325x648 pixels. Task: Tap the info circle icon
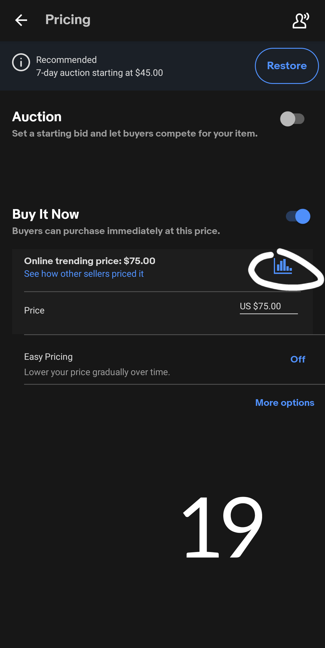point(21,63)
